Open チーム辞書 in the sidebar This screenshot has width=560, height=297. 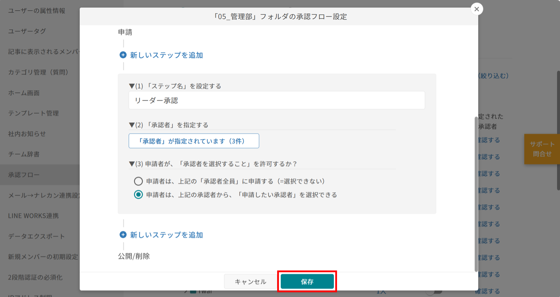[x=24, y=154]
